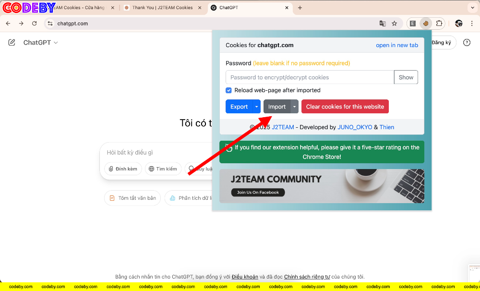The image size is (480, 291).
Task: Go back with the browser back arrow
Action: tap(8, 24)
